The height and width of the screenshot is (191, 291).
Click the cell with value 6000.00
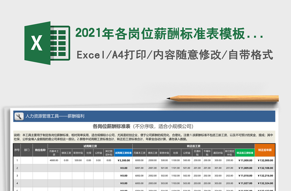[139, 160]
